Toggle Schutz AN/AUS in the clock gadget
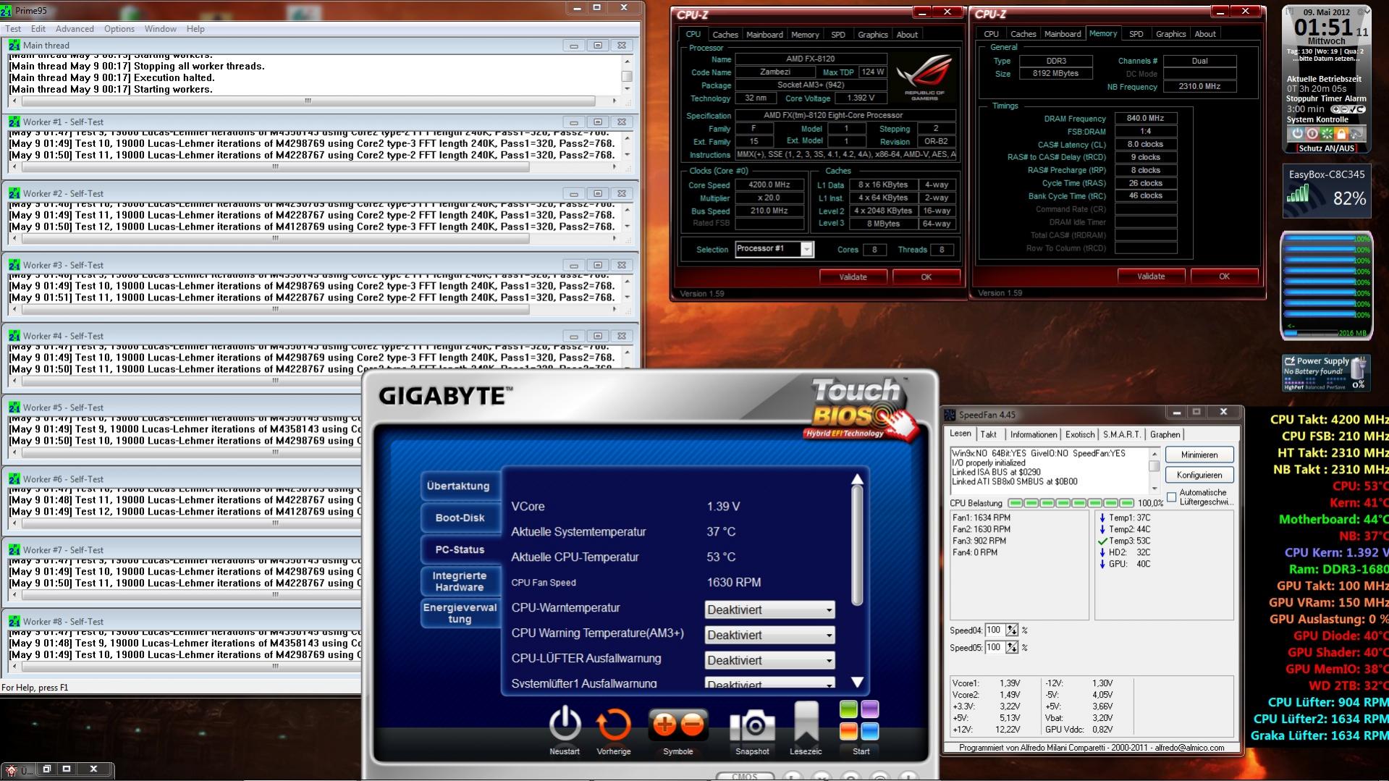This screenshot has height=781, width=1389. (x=1326, y=148)
